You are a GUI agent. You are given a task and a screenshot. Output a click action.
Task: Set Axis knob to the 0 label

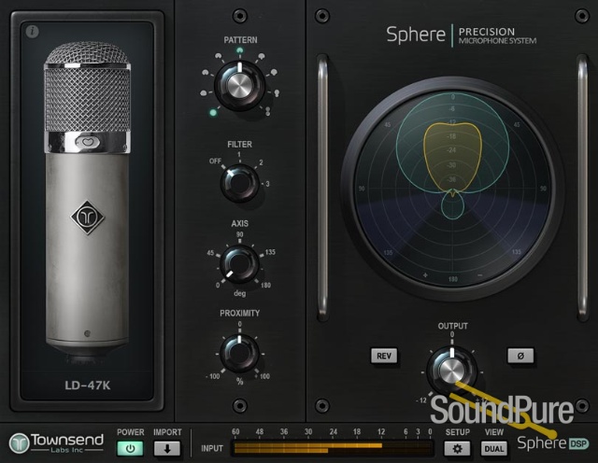tap(218, 285)
